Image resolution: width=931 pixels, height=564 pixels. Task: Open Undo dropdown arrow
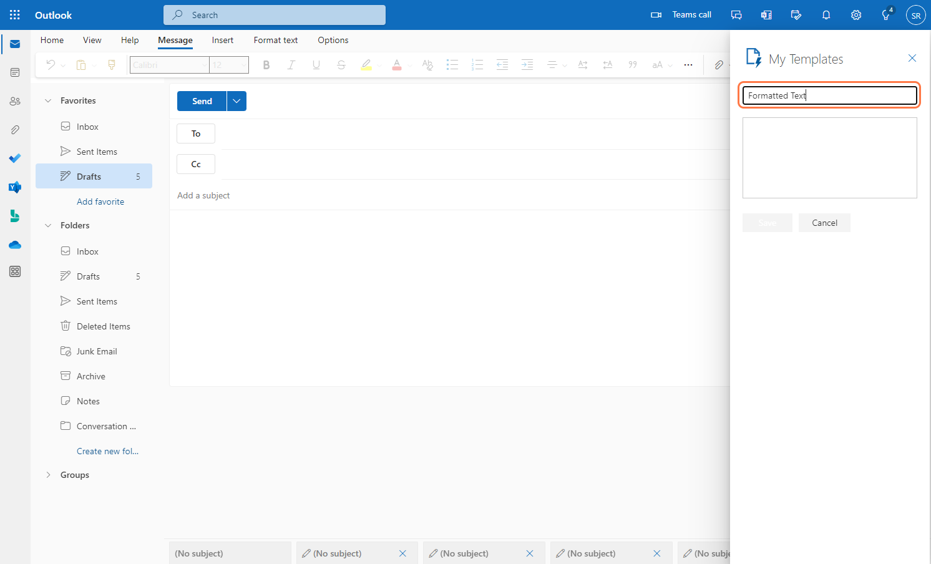(x=63, y=65)
